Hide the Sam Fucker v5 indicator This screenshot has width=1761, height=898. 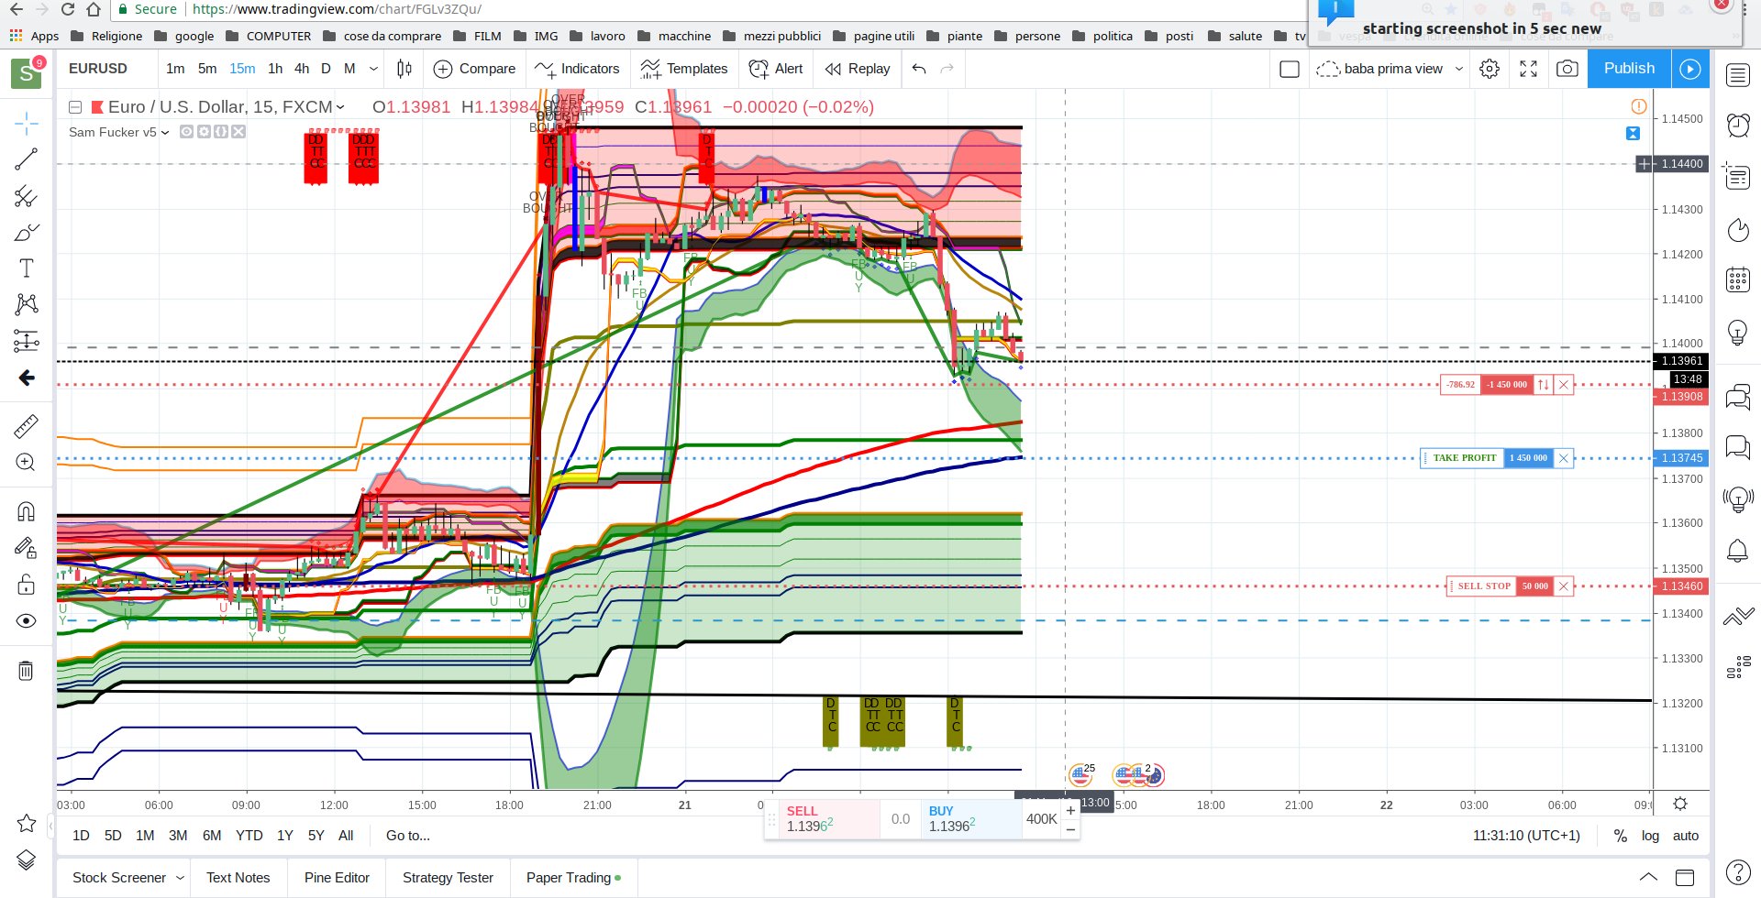(x=186, y=132)
